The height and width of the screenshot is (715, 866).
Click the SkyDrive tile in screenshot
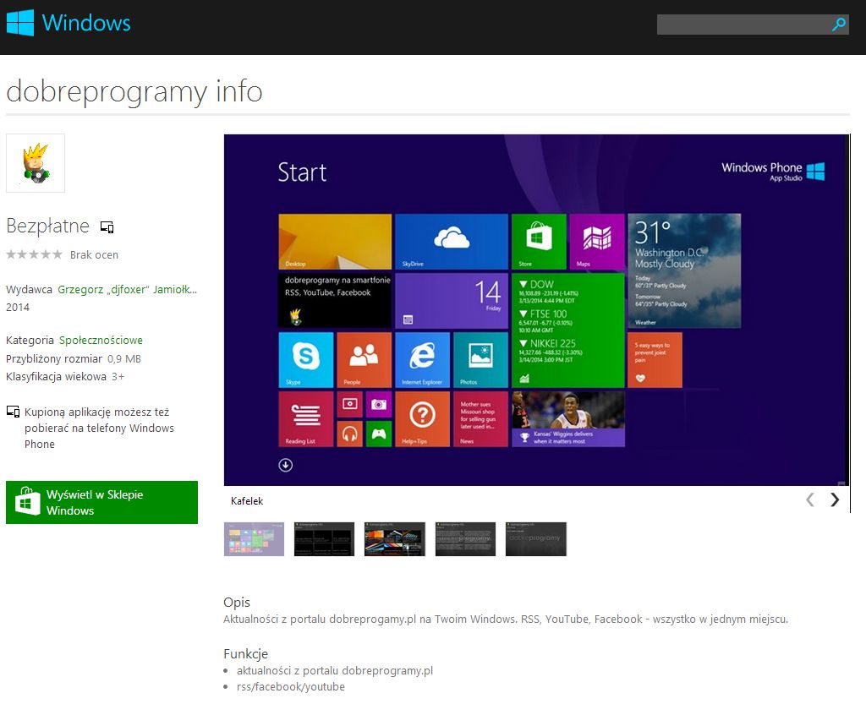coord(452,242)
